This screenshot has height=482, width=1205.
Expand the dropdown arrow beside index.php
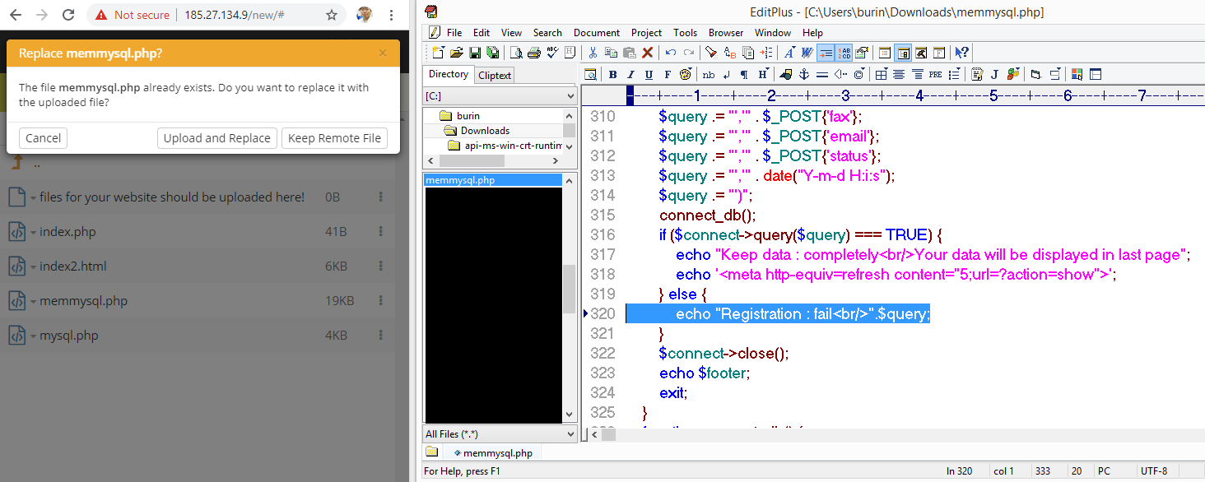(33, 233)
